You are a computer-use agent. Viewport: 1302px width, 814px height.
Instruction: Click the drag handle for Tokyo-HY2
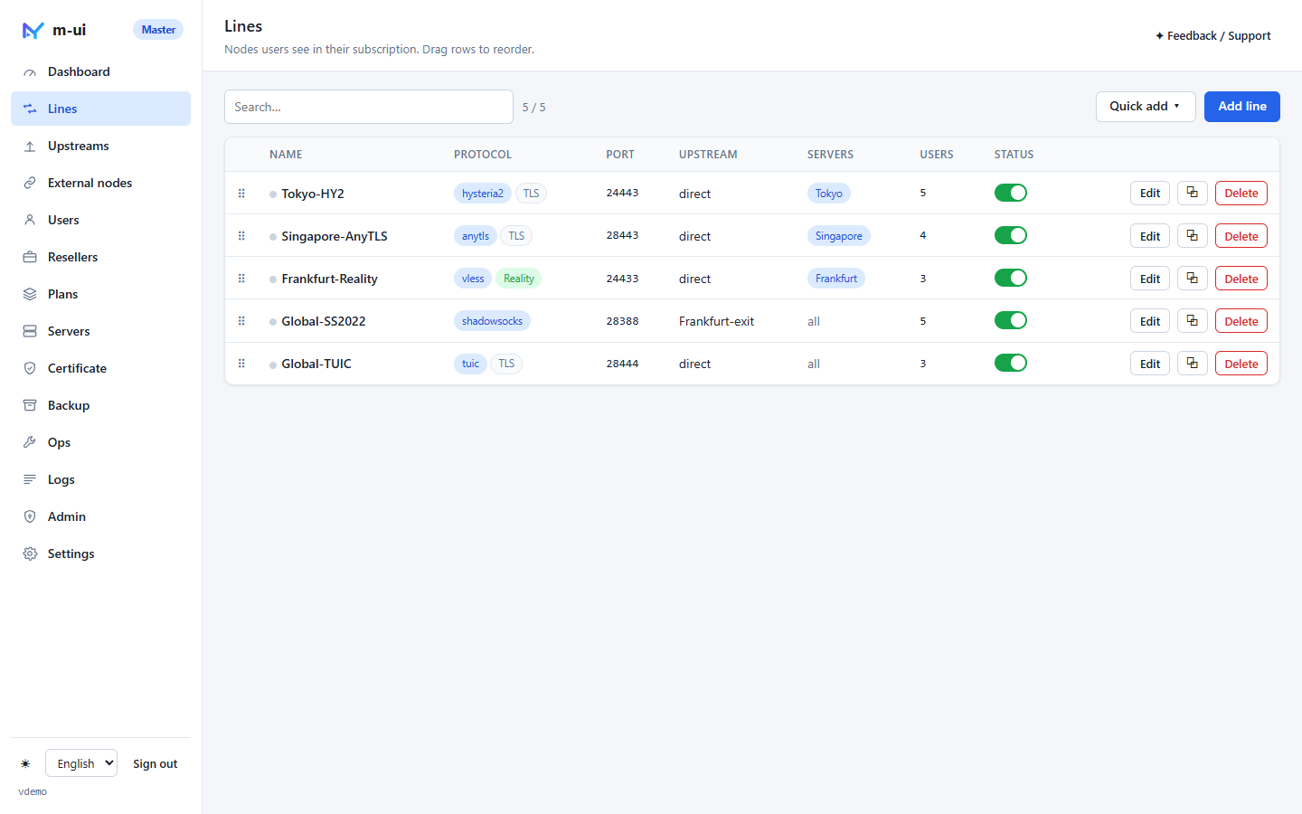241,193
